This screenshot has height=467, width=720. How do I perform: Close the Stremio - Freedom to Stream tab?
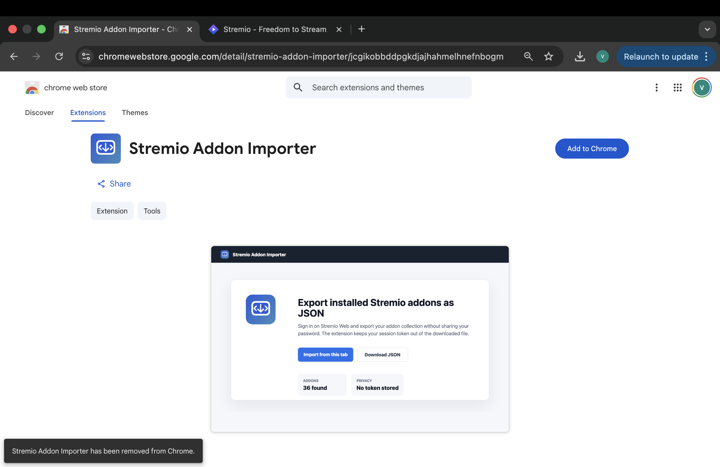[339, 29]
